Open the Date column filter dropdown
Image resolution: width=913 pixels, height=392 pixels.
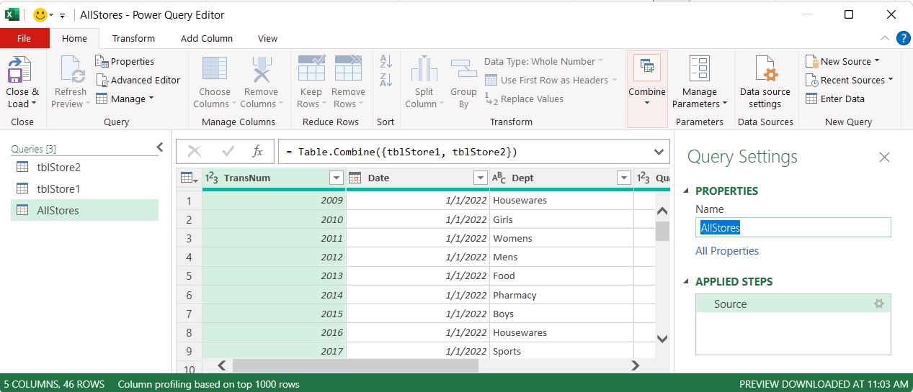pyautogui.click(x=481, y=178)
